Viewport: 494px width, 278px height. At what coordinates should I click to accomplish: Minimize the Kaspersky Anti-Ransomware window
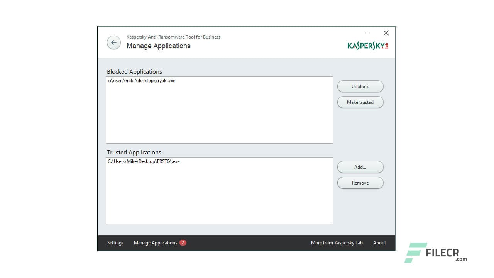(x=367, y=33)
